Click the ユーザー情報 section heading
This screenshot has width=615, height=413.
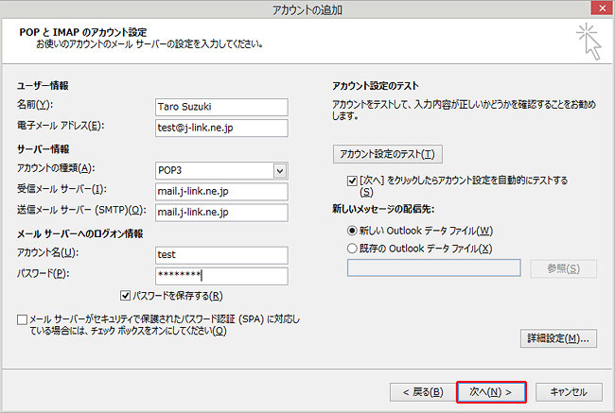[43, 85]
